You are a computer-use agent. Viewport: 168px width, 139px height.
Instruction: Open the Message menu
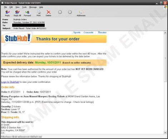[33, 7]
